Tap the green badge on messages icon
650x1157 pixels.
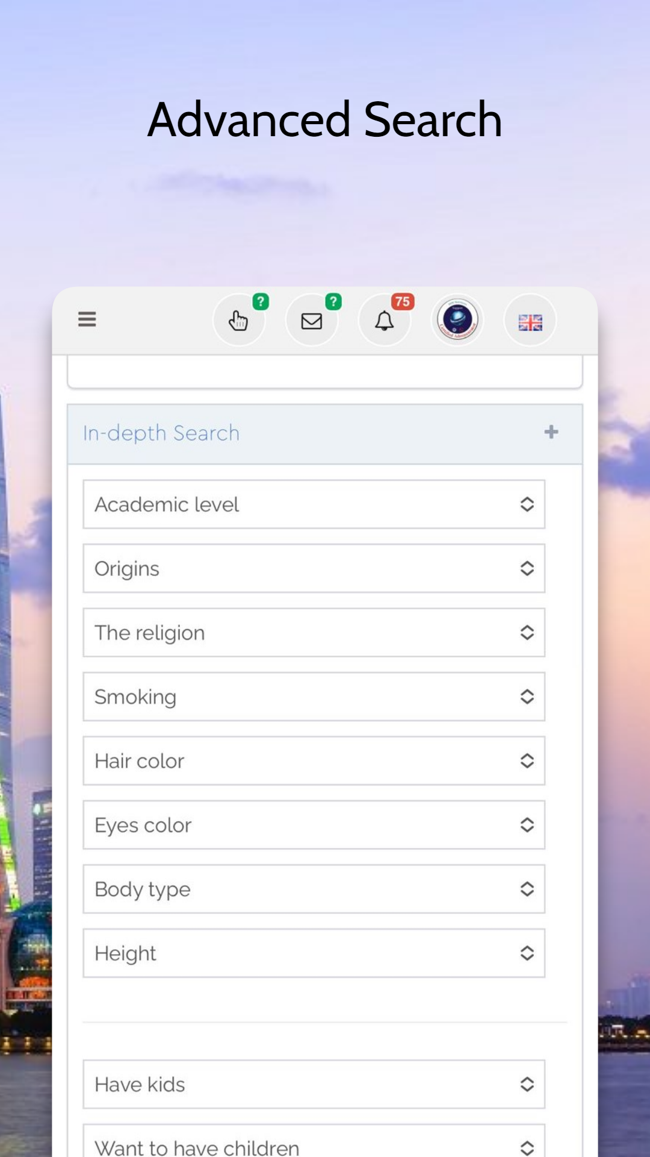coord(333,301)
